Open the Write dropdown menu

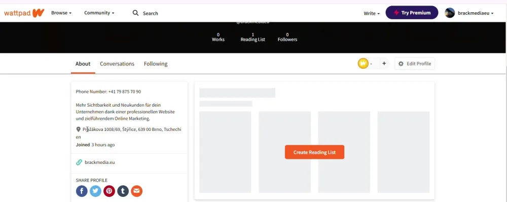tap(372, 13)
